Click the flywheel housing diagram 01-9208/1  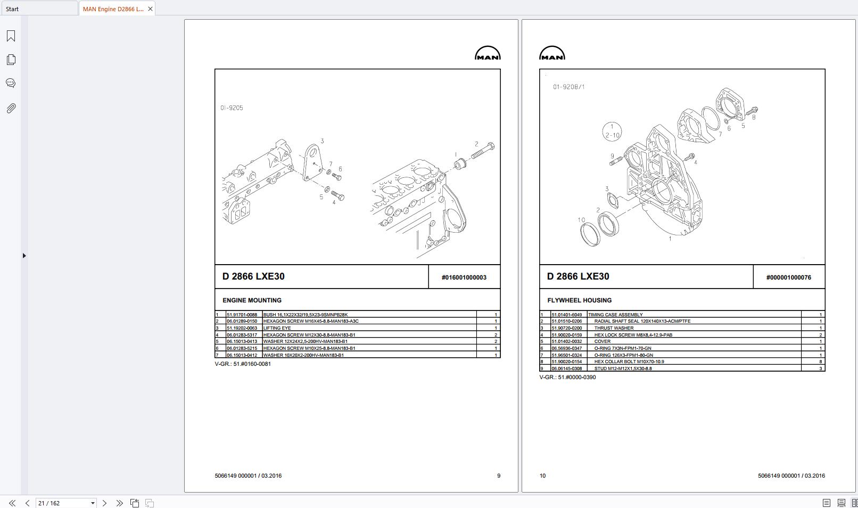pyautogui.click(x=682, y=167)
